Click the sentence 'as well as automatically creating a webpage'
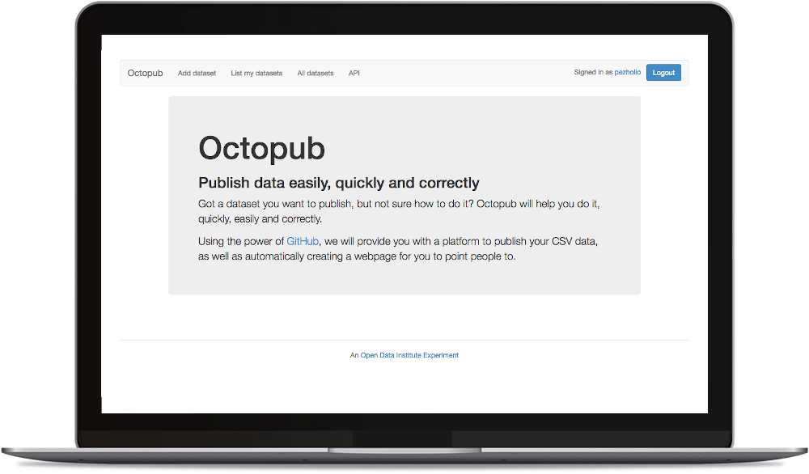Viewport: 809px width, 474px height. coord(357,256)
